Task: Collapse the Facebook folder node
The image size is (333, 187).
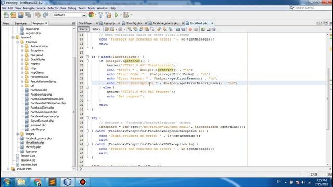Action: click(x=18, y=42)
